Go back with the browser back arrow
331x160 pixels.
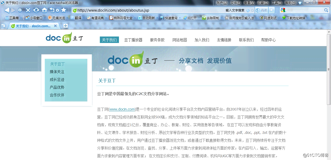click(x=7, y=10)
